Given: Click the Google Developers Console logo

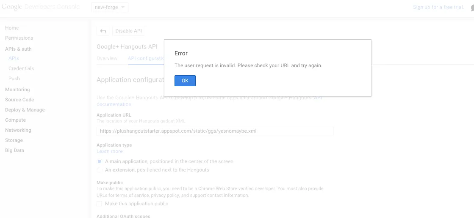Looking at the screenshot, I should coord(41,7).
